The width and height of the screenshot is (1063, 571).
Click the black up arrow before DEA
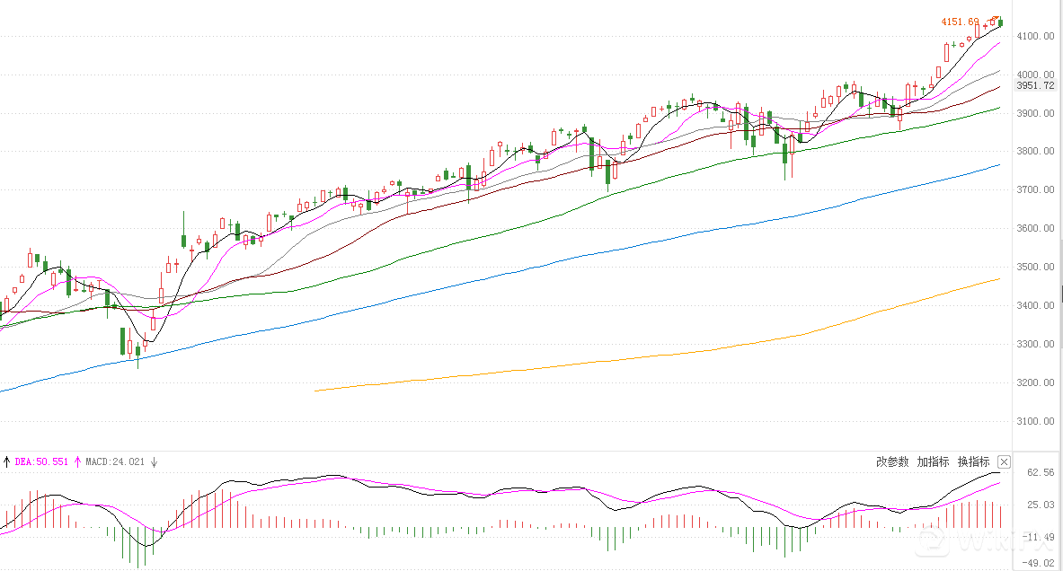point(7,462)
